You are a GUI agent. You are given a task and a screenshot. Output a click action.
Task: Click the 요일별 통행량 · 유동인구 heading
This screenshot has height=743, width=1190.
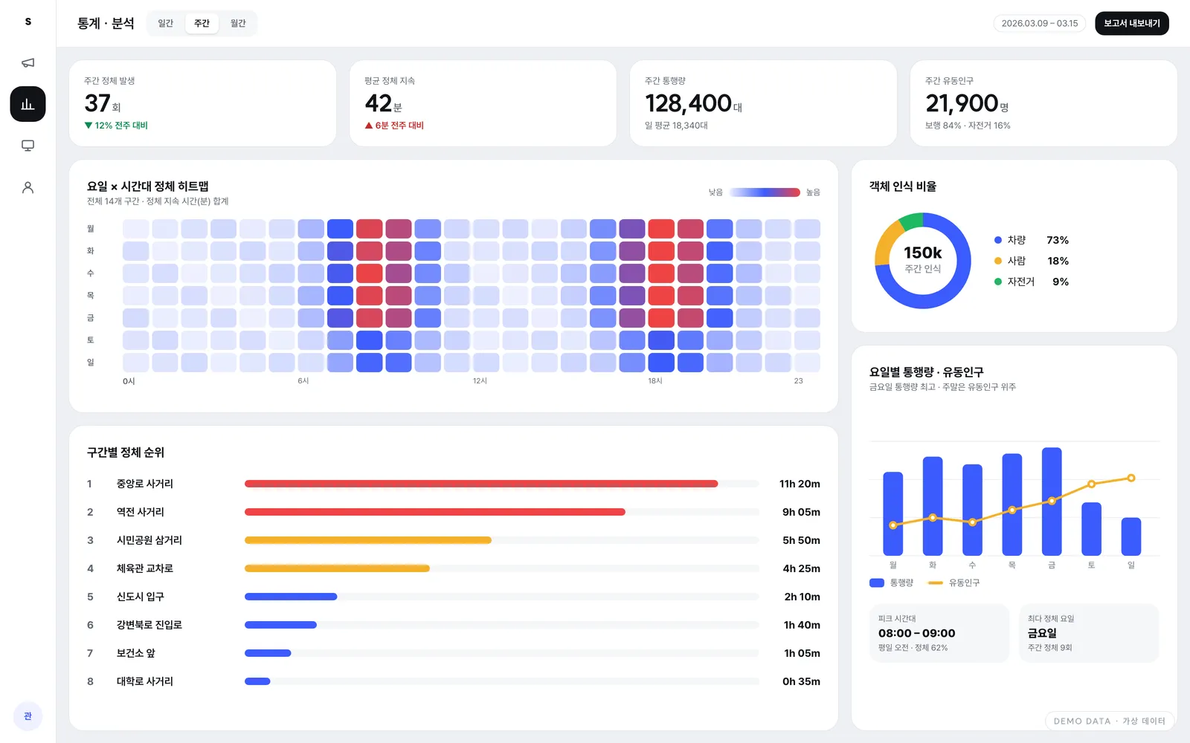(927, 372)
